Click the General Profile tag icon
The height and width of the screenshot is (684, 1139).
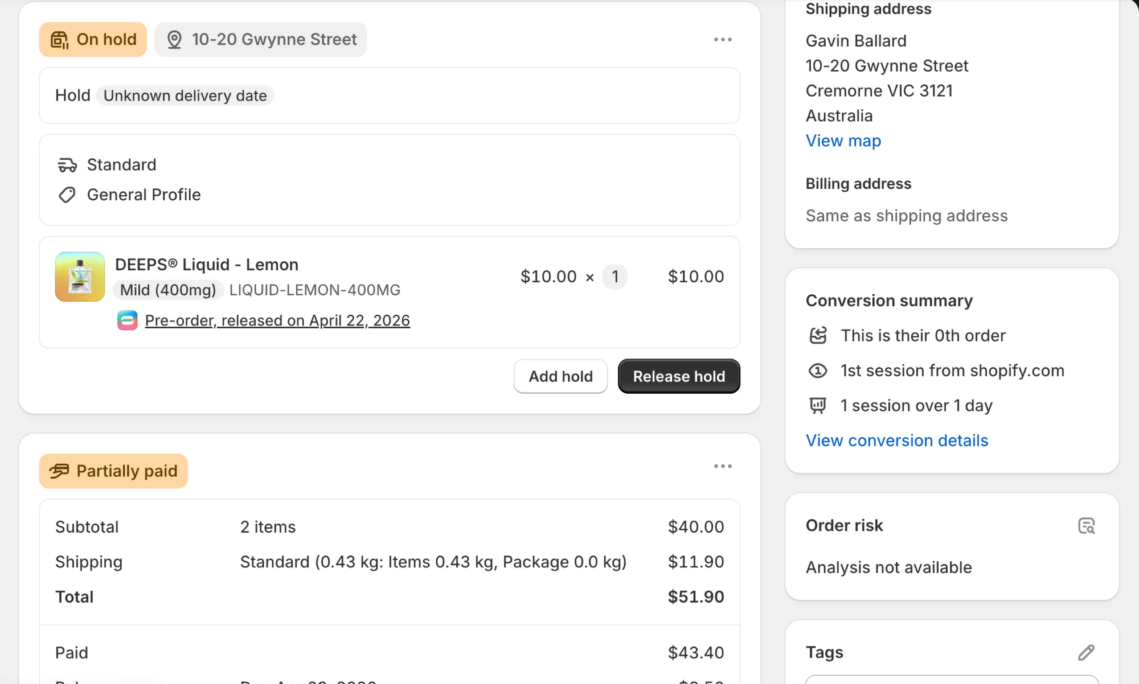point(67,195)
